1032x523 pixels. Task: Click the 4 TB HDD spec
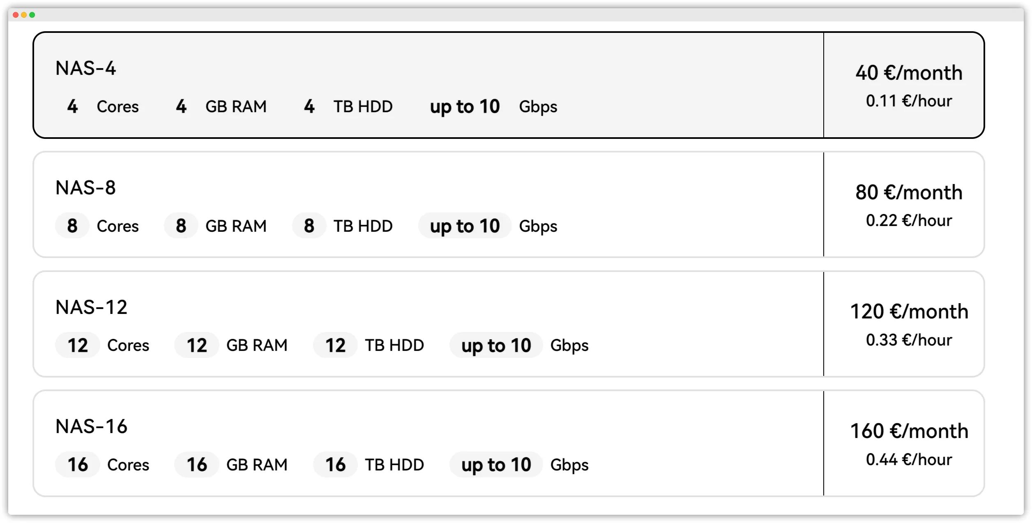(348, 106)
